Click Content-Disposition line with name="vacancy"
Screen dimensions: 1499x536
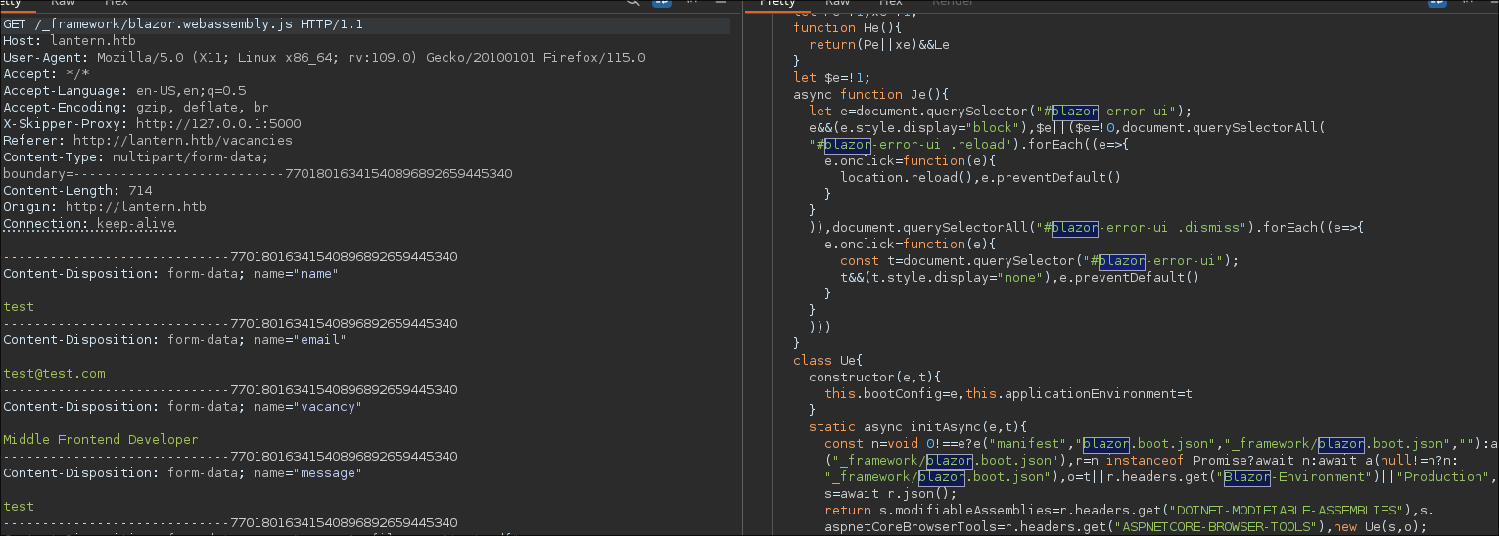click(x=182, y=407)
